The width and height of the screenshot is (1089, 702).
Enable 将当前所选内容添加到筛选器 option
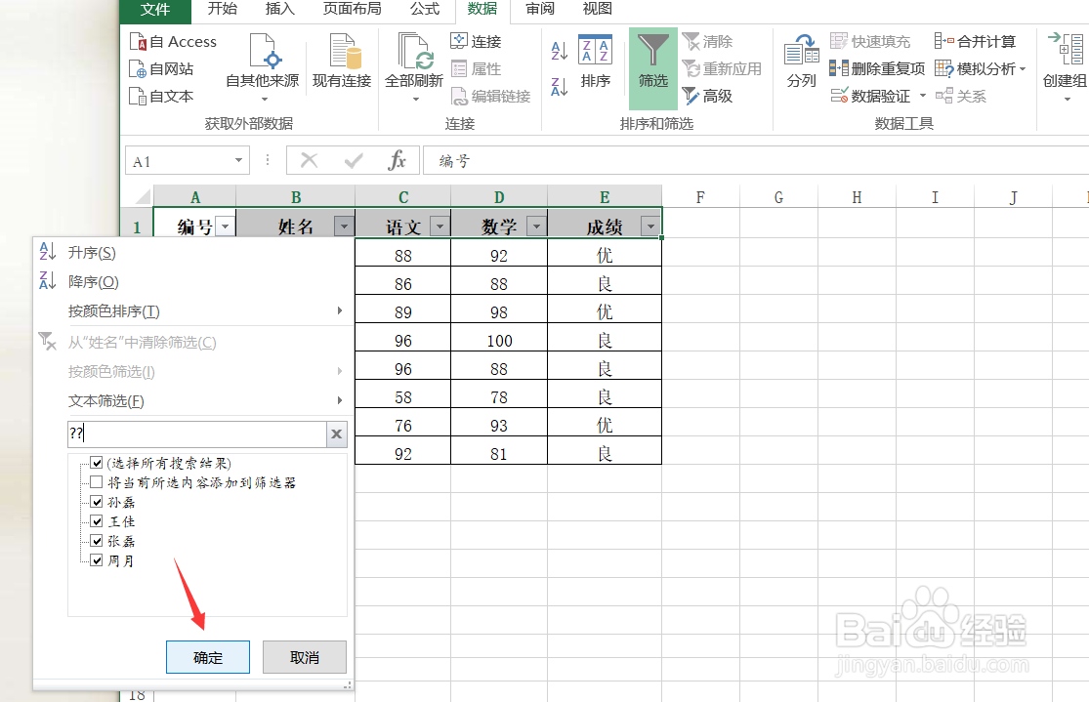[96, 481]
